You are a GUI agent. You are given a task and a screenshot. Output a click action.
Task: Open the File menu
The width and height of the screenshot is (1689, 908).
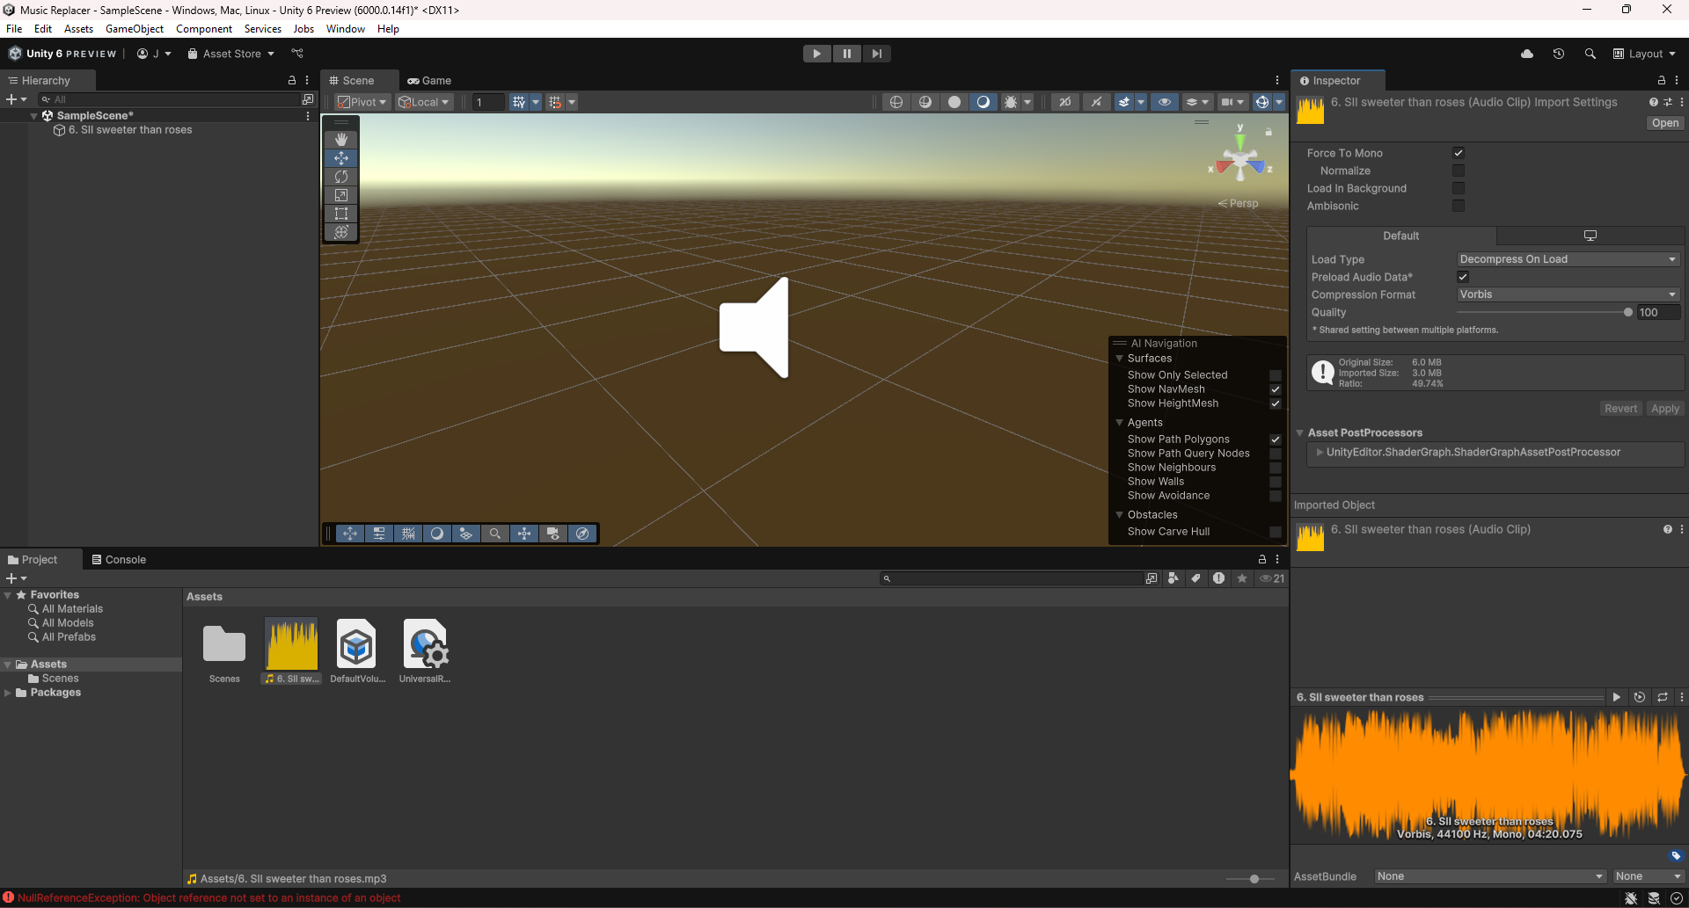pyautogui.click(x=14, y=29)
